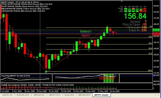Image resolution: width=161 pixels, height=98 pixels.
Task: Click the green 160.32 price label on axis
Action: click(x=156, y=30)
